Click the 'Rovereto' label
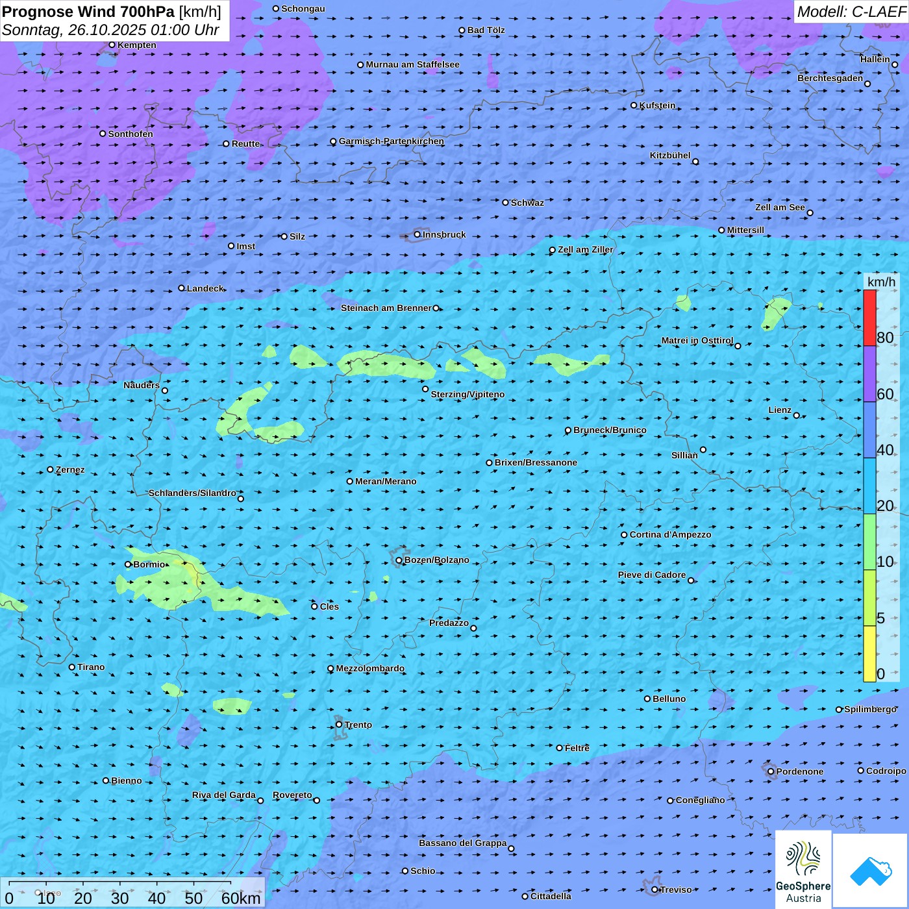The width and height of the screenshot is (909, 909). [292, 795]
